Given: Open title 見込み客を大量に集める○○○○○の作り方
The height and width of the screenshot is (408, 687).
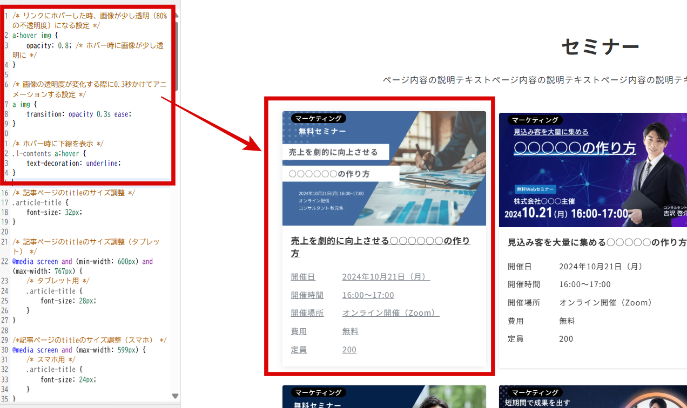Looking at the screenshot, I should coord(597,242).
